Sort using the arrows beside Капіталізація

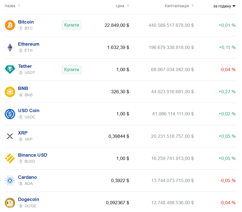(192, 6)
